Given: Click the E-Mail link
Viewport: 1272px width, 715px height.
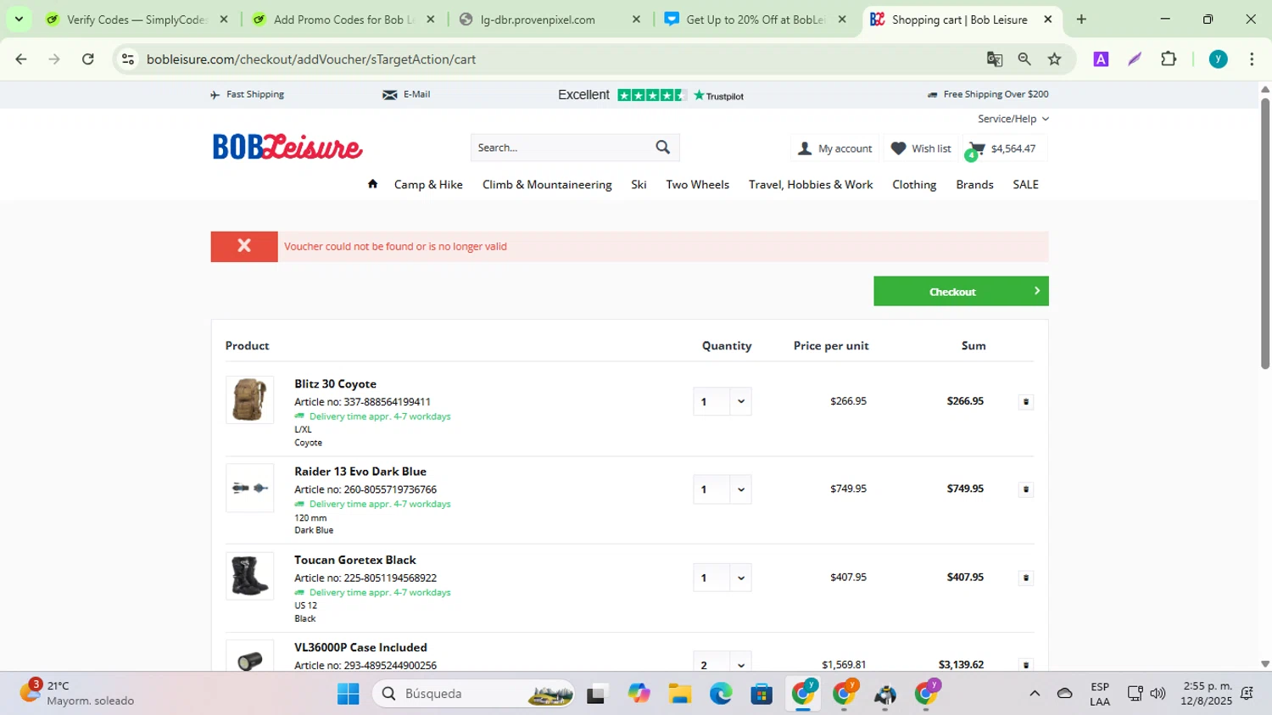Looking at the screenshot, I should point(407,94).
